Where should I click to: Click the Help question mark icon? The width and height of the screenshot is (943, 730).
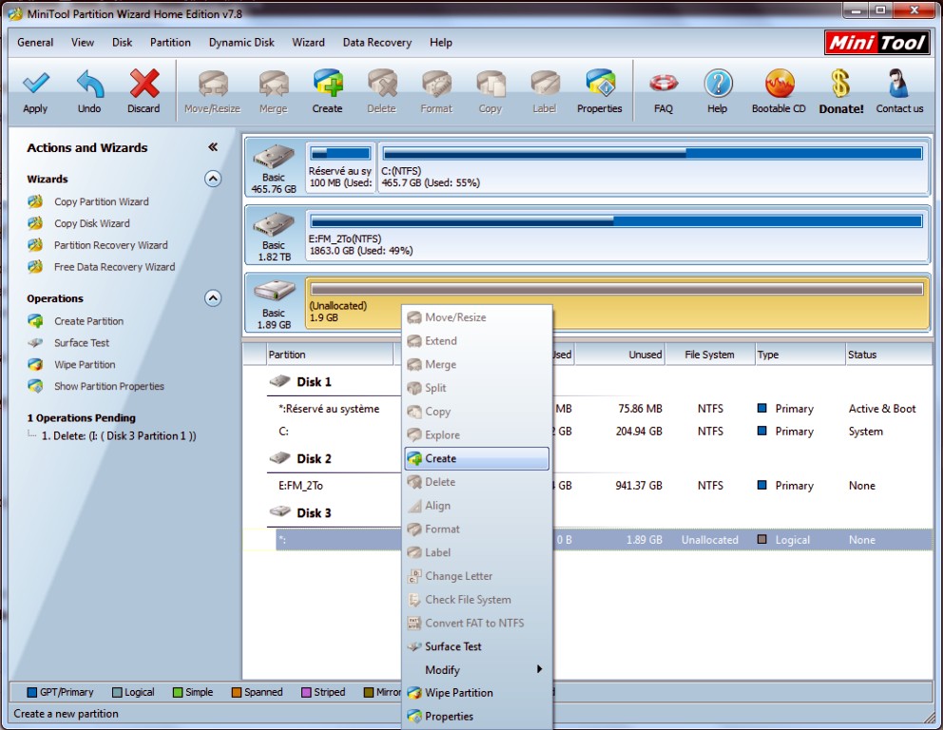click(x=718, y=84)
